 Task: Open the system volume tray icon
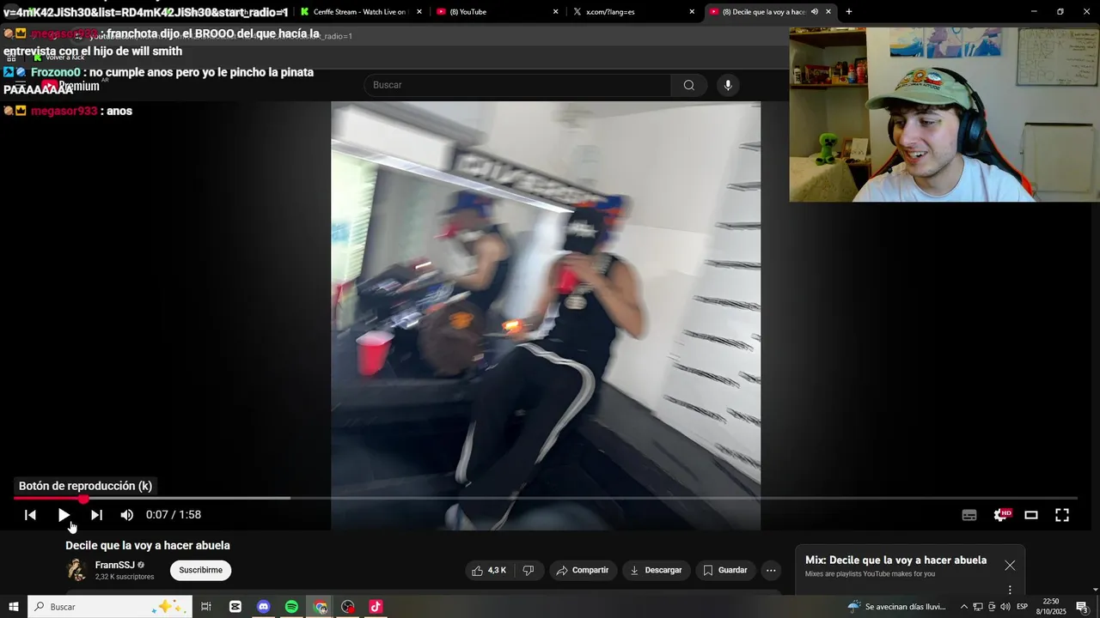(1005, 607)
